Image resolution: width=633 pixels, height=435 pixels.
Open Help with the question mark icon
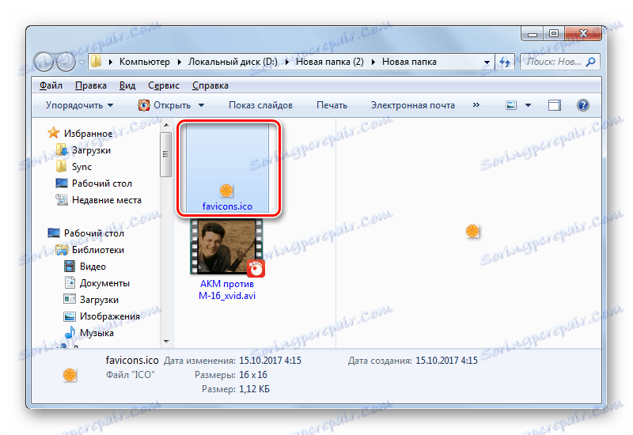tap(583, 105)
